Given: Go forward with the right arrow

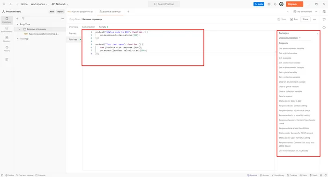Looking at the screenshot, I should [16, 4].
